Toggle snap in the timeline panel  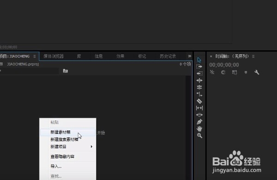coord(223,72)
